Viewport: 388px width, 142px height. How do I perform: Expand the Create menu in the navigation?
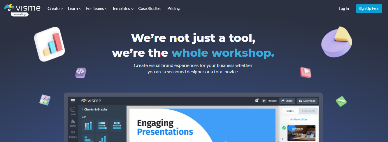55,8
